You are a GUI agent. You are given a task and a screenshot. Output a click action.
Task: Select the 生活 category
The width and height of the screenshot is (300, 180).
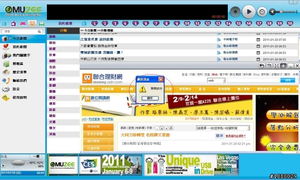[63, 67]
